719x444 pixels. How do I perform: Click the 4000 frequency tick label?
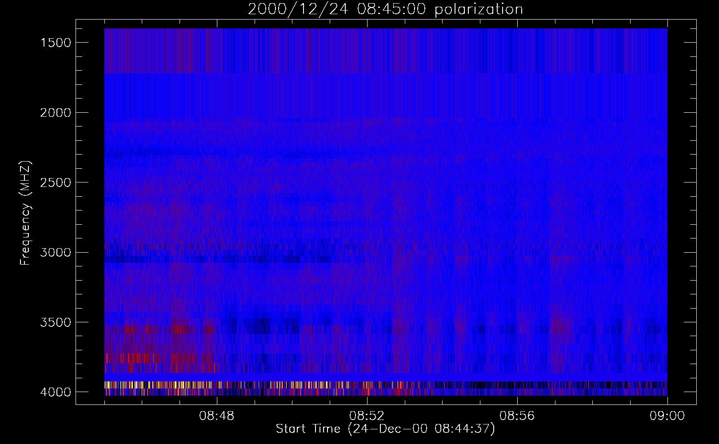click(56, 392)
